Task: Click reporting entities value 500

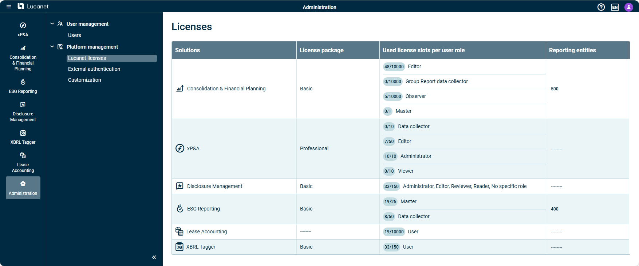Action: pyautogui.click(x=555, y=89)
